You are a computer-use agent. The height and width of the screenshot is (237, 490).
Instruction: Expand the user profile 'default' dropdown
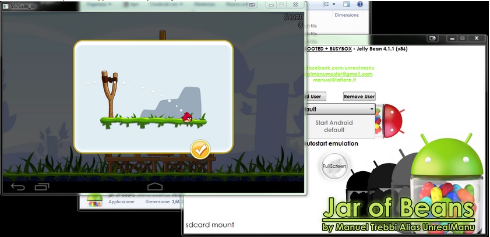[371, 109]
